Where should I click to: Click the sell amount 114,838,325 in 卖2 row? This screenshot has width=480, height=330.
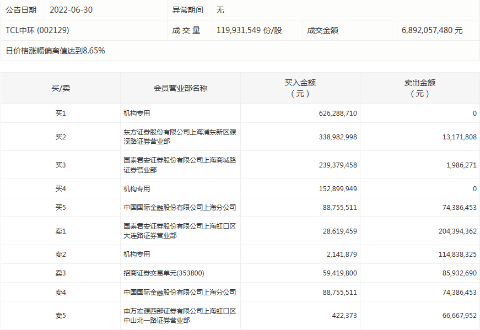point(455,255)
